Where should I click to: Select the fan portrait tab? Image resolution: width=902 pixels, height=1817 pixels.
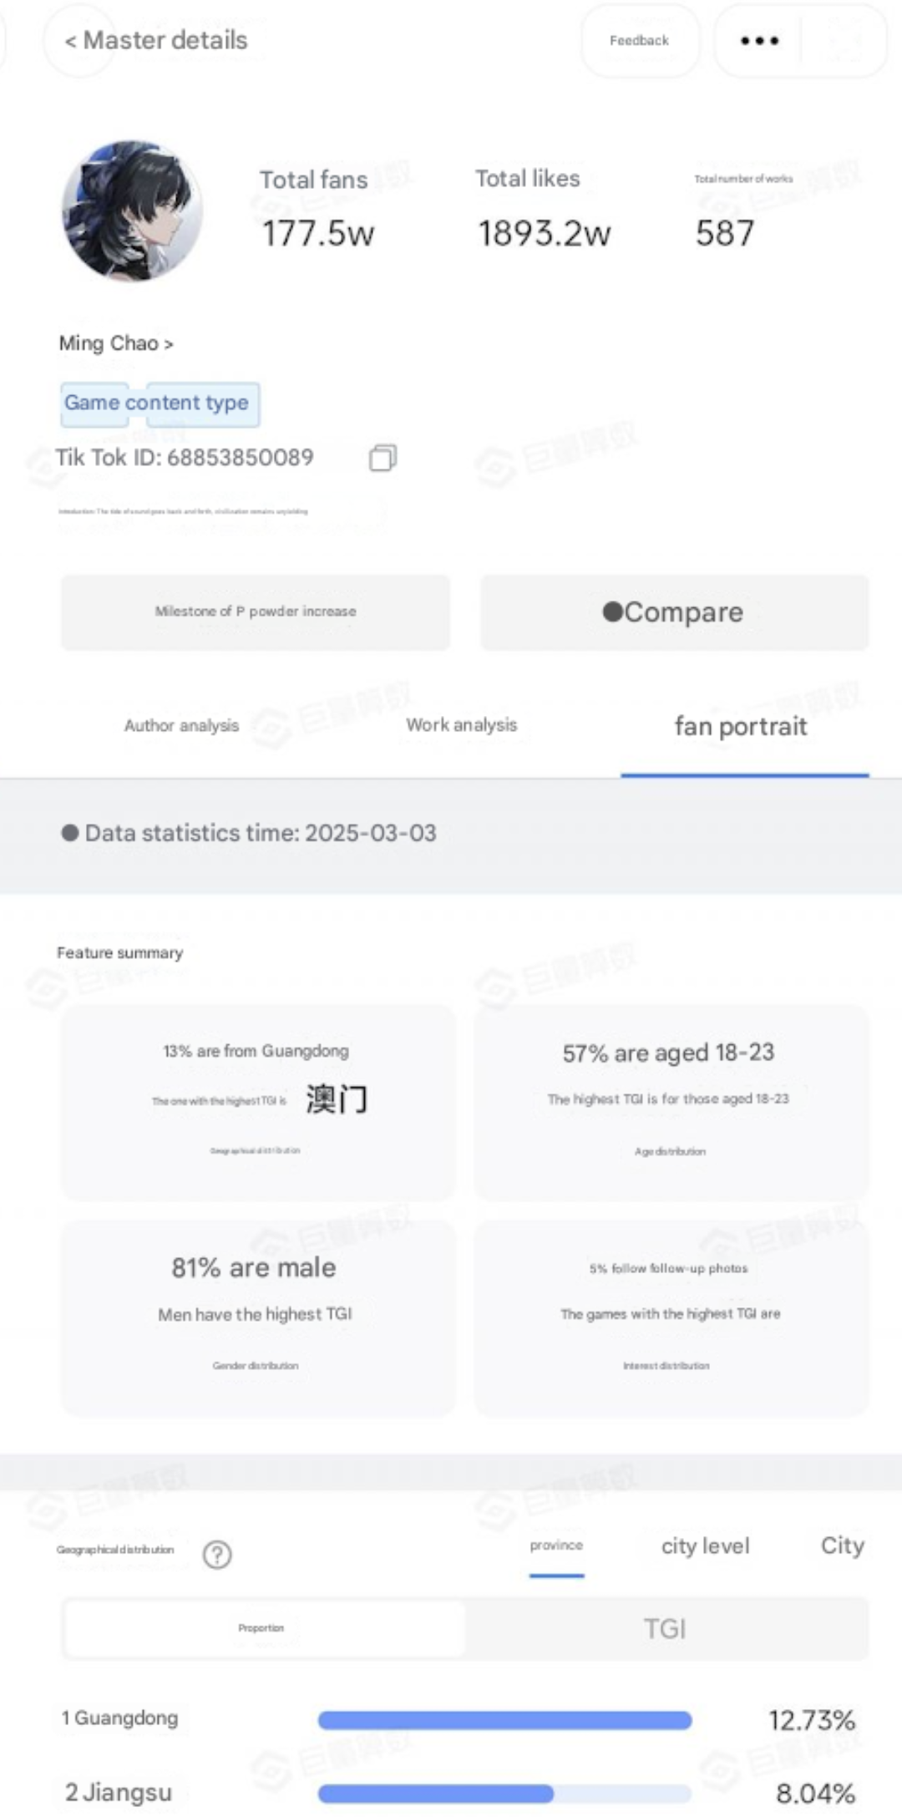(x=741, y=726)
